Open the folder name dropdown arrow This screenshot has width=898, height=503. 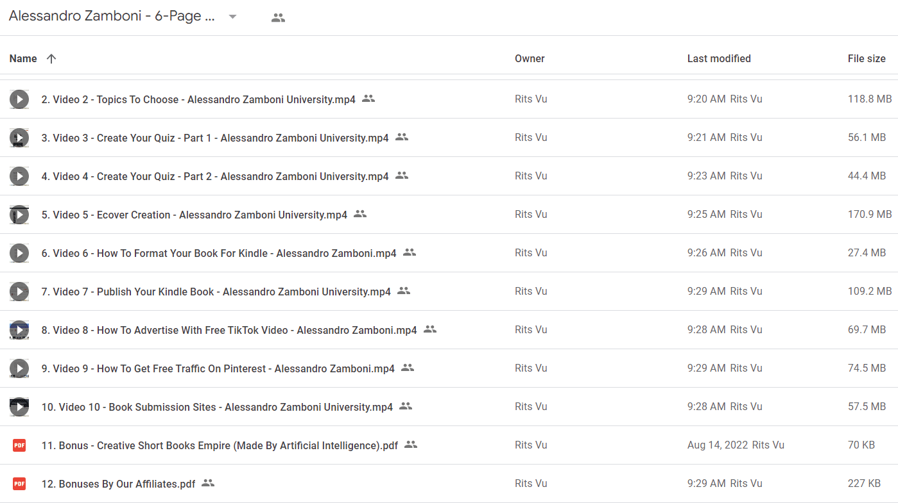click(x=233, y=17)
